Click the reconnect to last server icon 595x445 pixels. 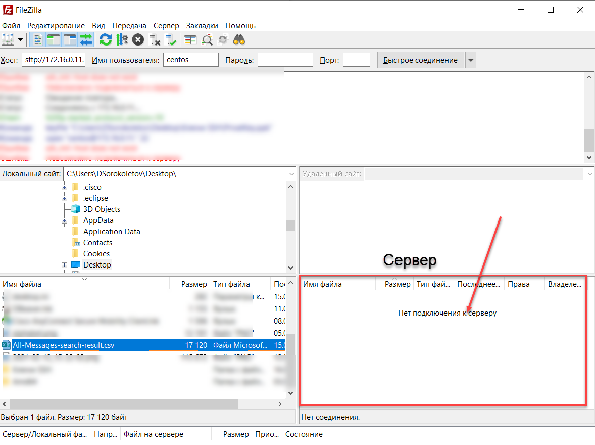(x=171, y=39)
